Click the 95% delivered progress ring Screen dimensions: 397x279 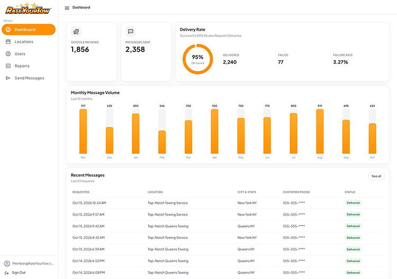(198, 59)
